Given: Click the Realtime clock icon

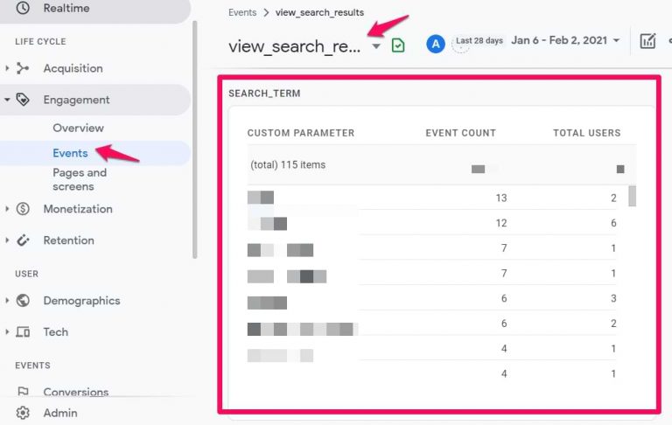Looking at the screenshot, I should click(x=23, y=8).
